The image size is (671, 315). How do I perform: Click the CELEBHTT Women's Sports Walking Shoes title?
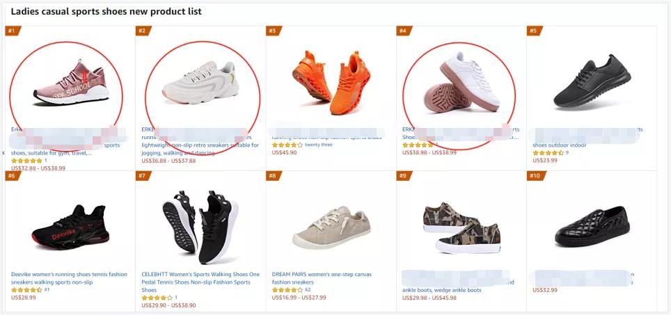point(200,278)
